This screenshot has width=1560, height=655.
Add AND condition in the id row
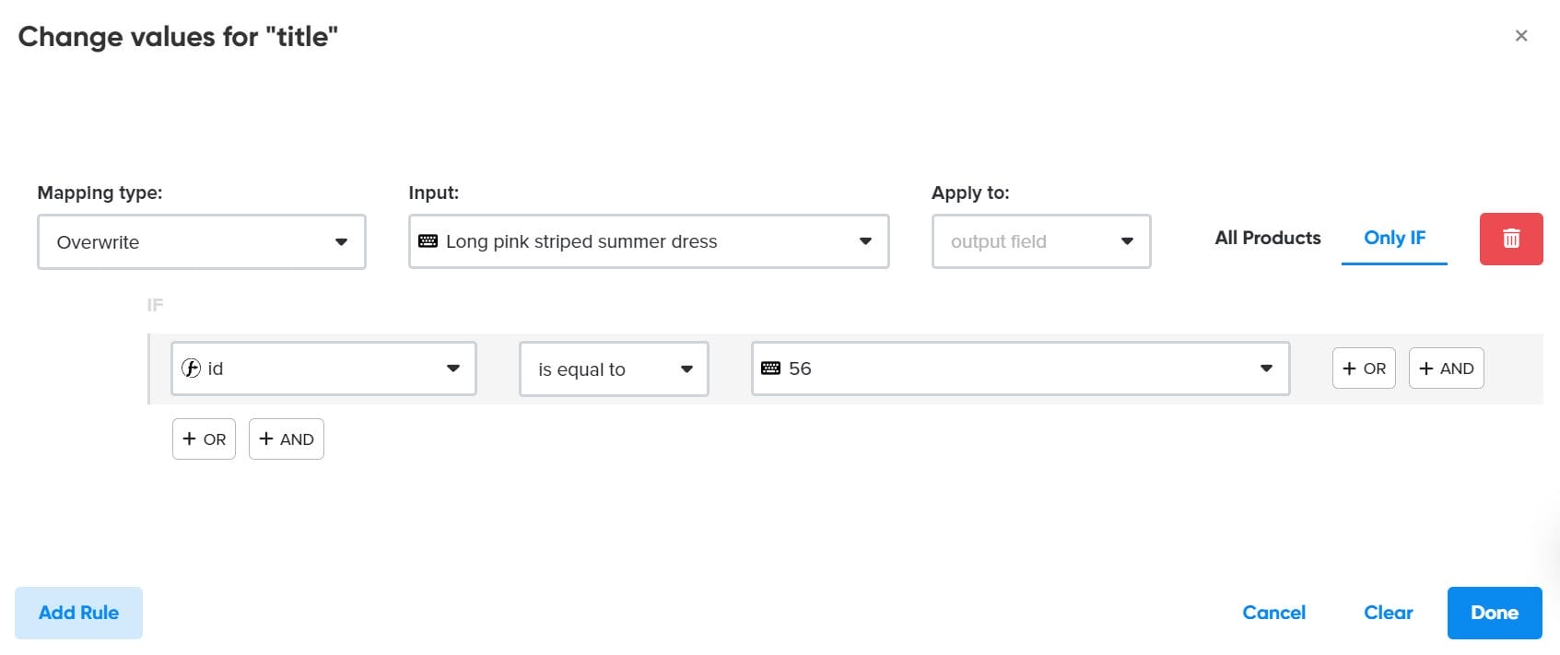1446,368
